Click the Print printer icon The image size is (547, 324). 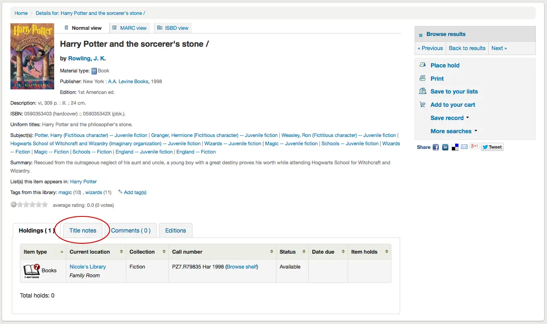coord(422,78)
